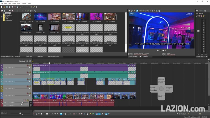Toggle the lock envelopes padlock icon
Image resolution: width=210 pixels, height=118 pixels.
pyautogui.click(x=87, y=114)
